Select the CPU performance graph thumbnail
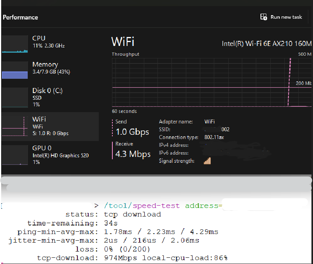Image resolution: width=313 pixels, height=264 pixels. pos(15,44)
